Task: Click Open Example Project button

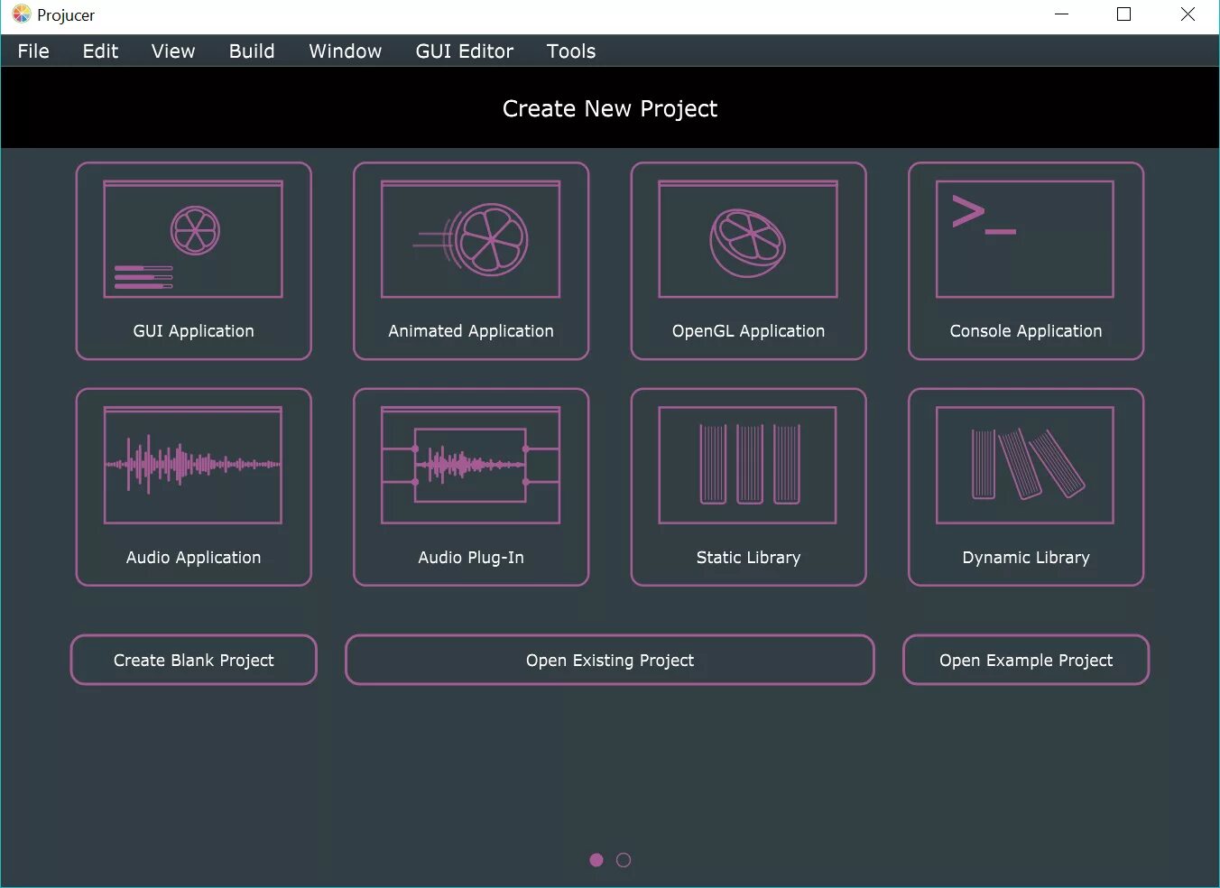Action: [1026, 660]
